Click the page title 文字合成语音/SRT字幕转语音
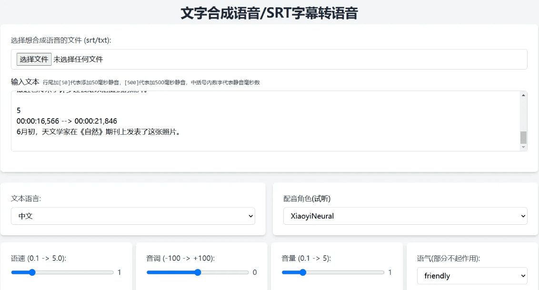Viewport: 539px width, 290px height. pyautogui.click(x=269, y=13)
